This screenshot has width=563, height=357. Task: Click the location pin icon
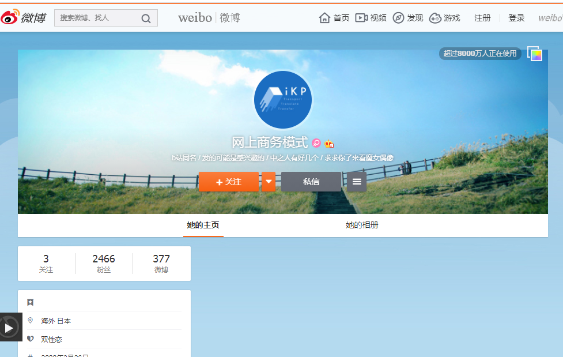[x=30, y=320]
